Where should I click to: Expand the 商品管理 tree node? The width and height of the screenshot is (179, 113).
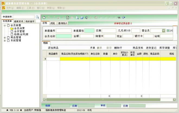5,38
